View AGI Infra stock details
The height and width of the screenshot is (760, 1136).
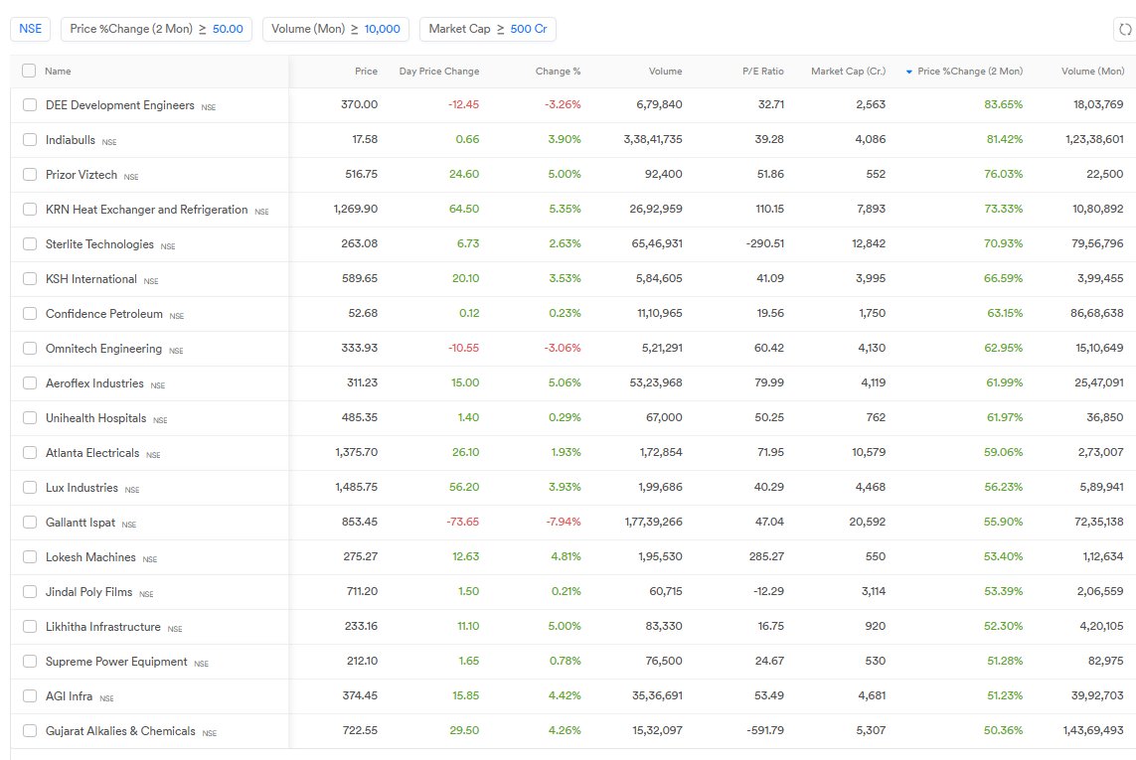(x=69, y=696)
